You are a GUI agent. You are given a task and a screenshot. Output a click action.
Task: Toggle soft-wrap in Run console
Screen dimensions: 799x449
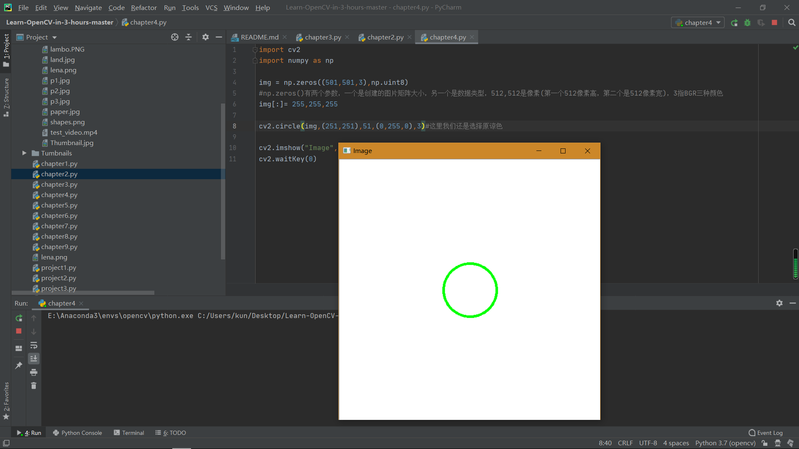[x=34, y=345]
